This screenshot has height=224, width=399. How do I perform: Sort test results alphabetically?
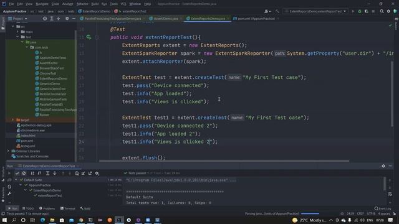(32, 173)
